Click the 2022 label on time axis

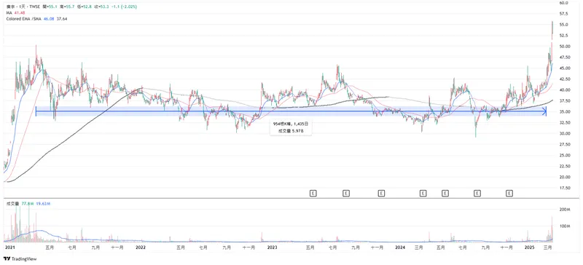[x=141, y=247]
